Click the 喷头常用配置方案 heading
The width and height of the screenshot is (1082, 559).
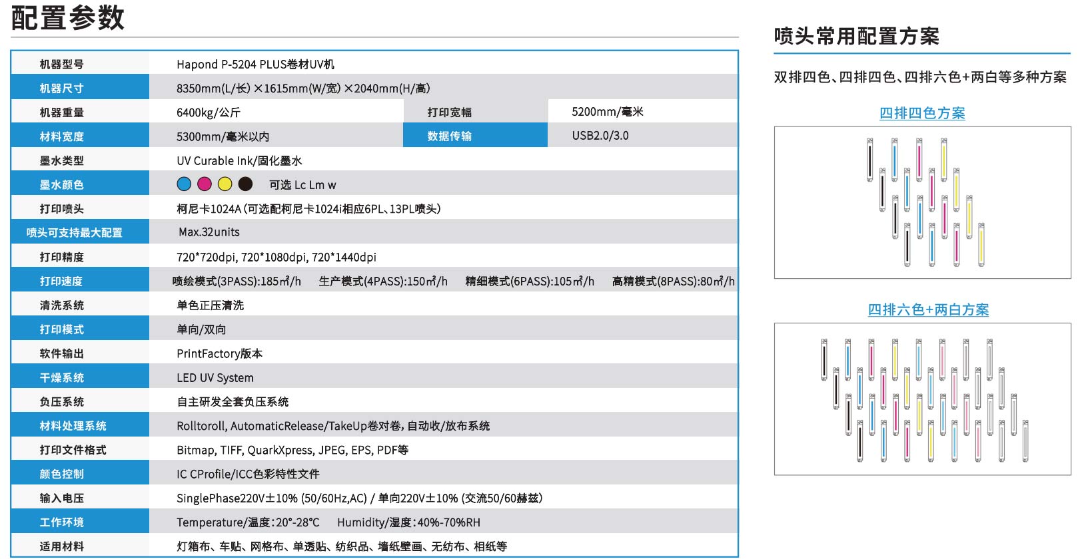coord(856,36)
